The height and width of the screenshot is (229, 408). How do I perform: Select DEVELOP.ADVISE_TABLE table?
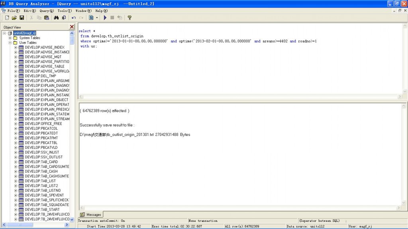point(45,66)
